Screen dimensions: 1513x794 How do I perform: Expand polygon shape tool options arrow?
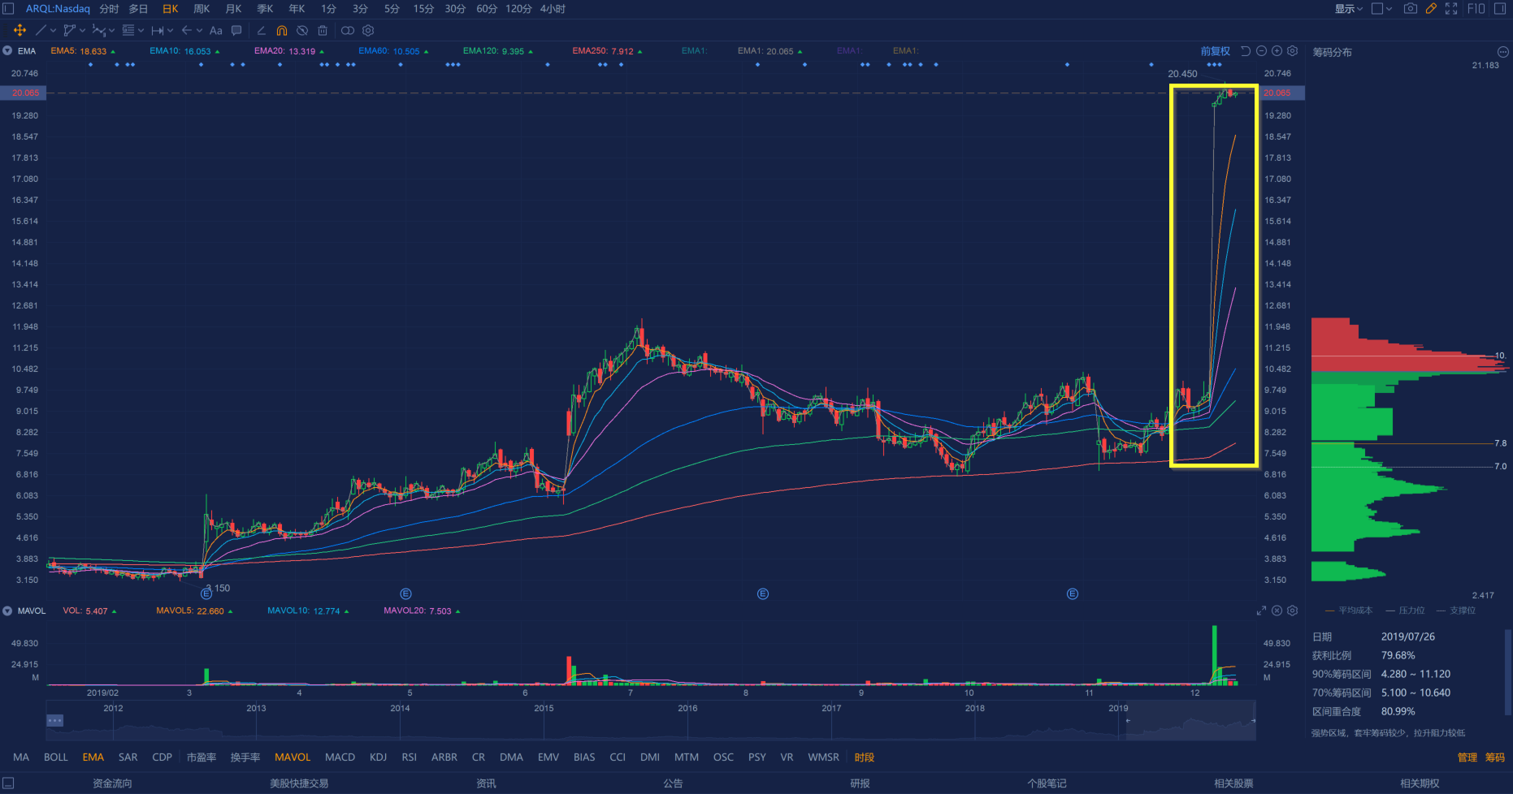coord(82,31)
